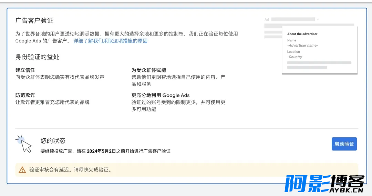The image size is (372, 196).
Task: Click the Location label in advertiser card
Action: coord(293,51)
